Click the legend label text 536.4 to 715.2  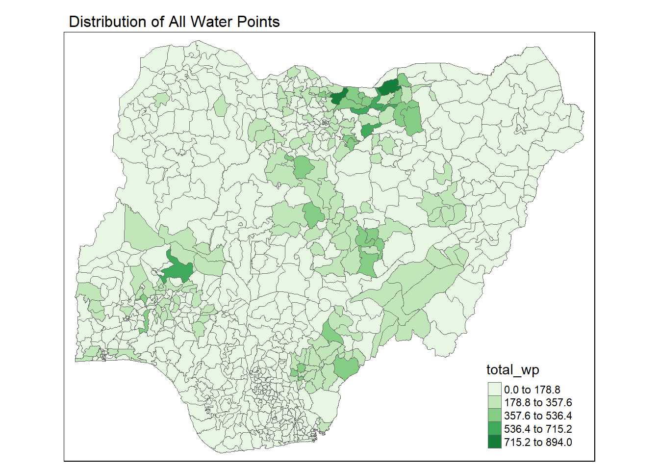(x=538, y=429)
